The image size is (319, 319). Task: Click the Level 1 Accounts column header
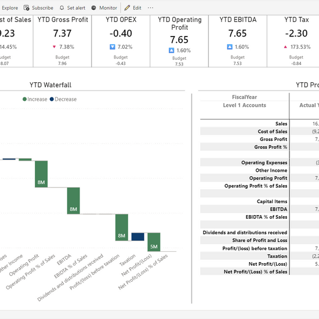pos(244,105)
